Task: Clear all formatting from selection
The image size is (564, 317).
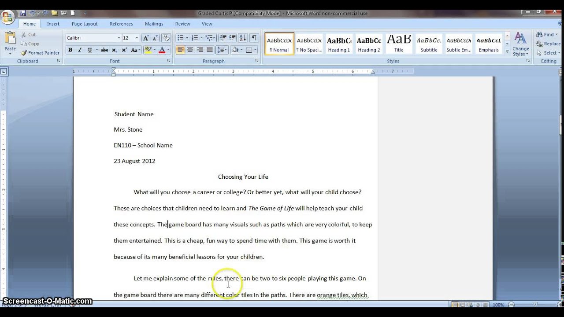Action: [166, 38]
